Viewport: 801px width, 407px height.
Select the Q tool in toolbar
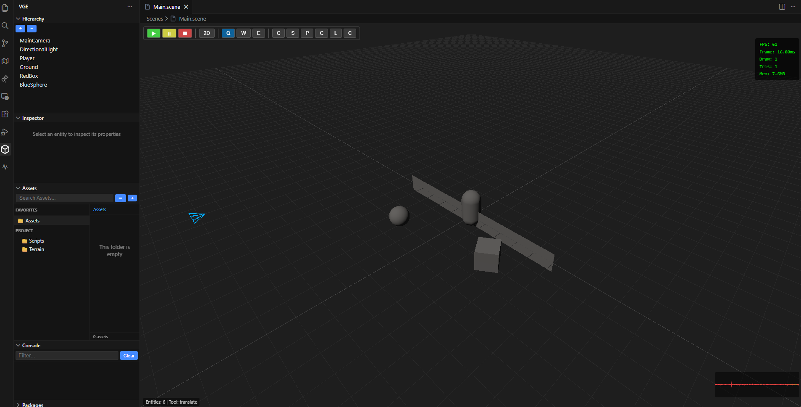228,33
